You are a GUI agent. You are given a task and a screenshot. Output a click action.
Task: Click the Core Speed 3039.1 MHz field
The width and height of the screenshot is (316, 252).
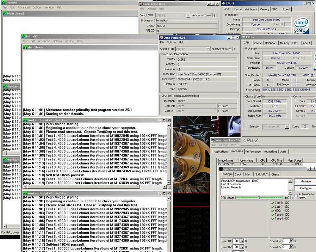click(274, 101)
